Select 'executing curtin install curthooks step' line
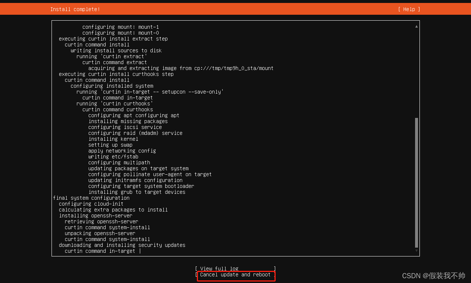The image size is (471, 283). click(116, 74)
